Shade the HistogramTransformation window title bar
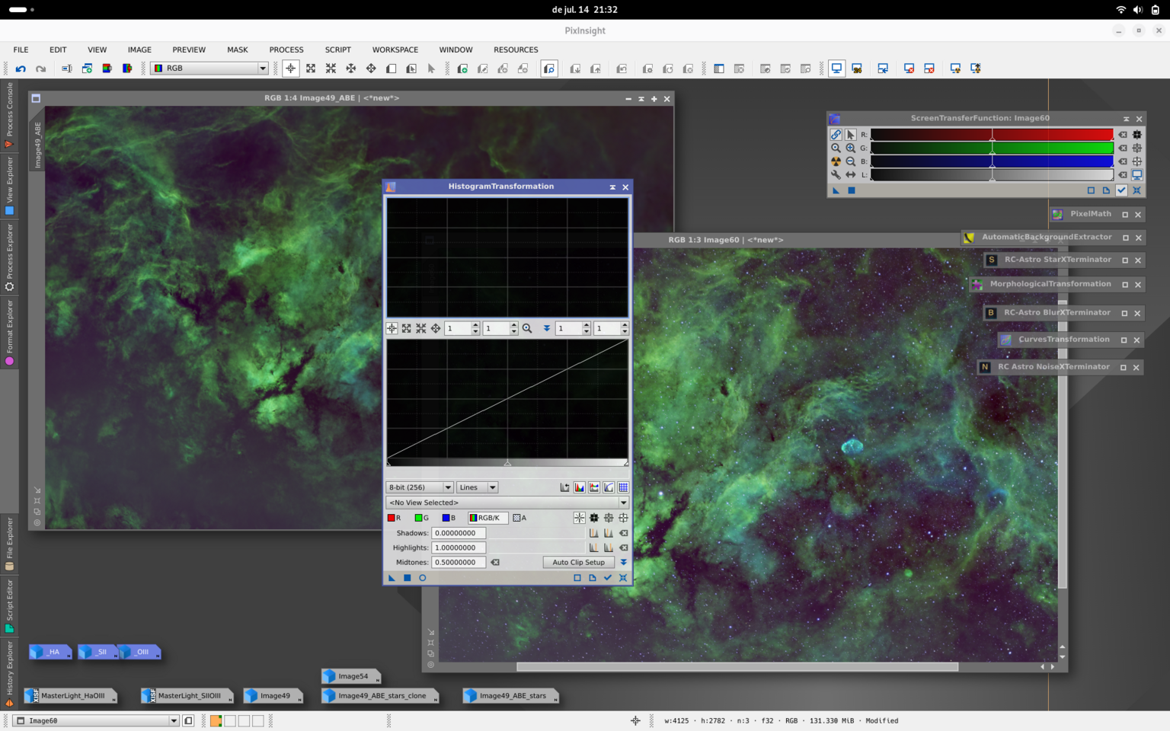1170x731 pixels. pyautogui.click(x=612, y=187)
